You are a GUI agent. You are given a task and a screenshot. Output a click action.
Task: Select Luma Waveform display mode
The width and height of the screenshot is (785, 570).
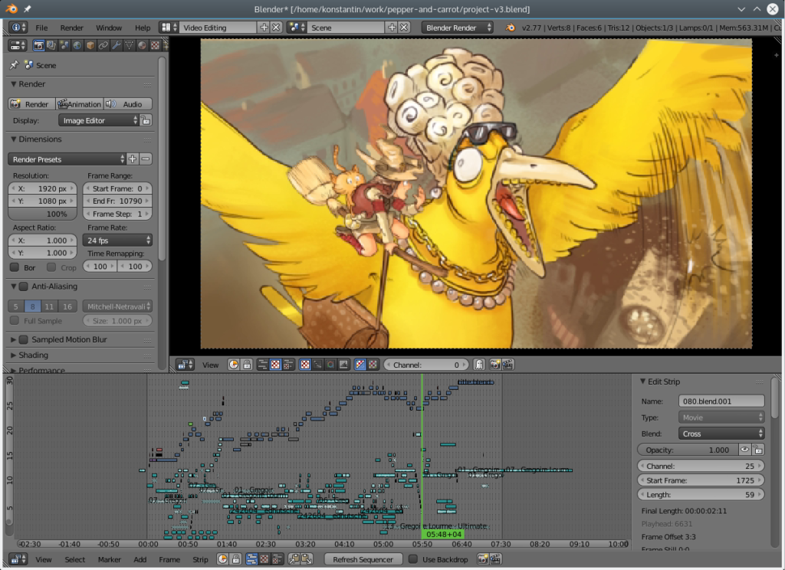[317, 365]
